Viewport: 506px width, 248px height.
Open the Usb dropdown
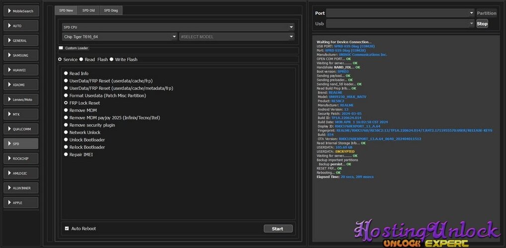[x=400, y=23]
